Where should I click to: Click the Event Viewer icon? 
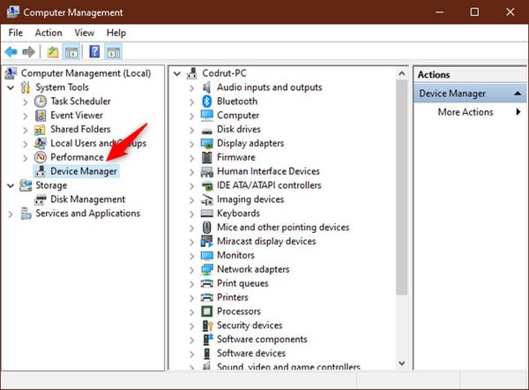(41, 116)
